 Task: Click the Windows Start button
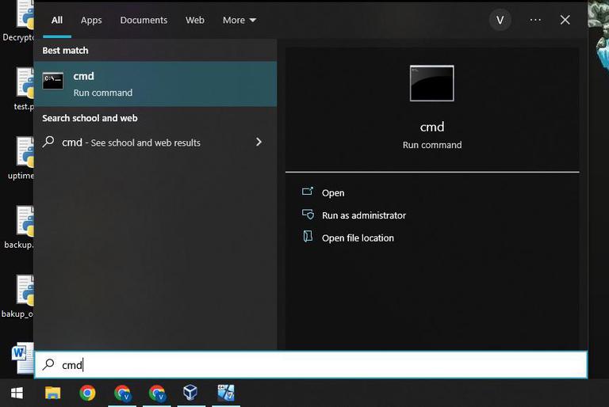pos(17,393)
